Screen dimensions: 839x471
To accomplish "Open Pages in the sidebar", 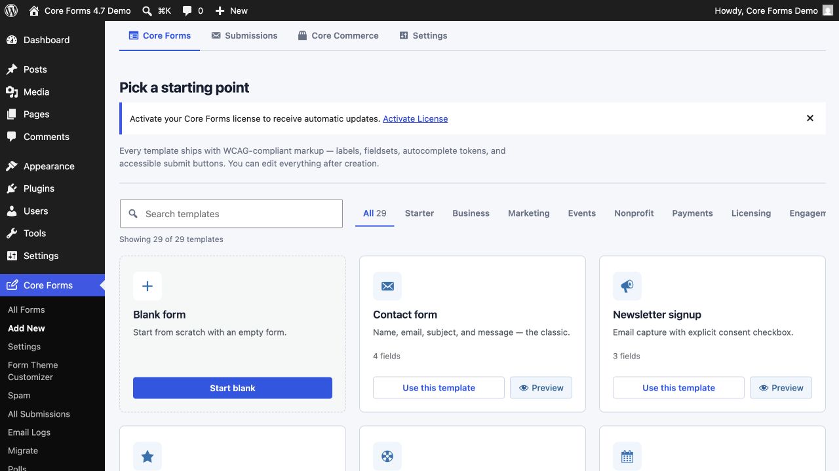I will click(x=52, y=114).
